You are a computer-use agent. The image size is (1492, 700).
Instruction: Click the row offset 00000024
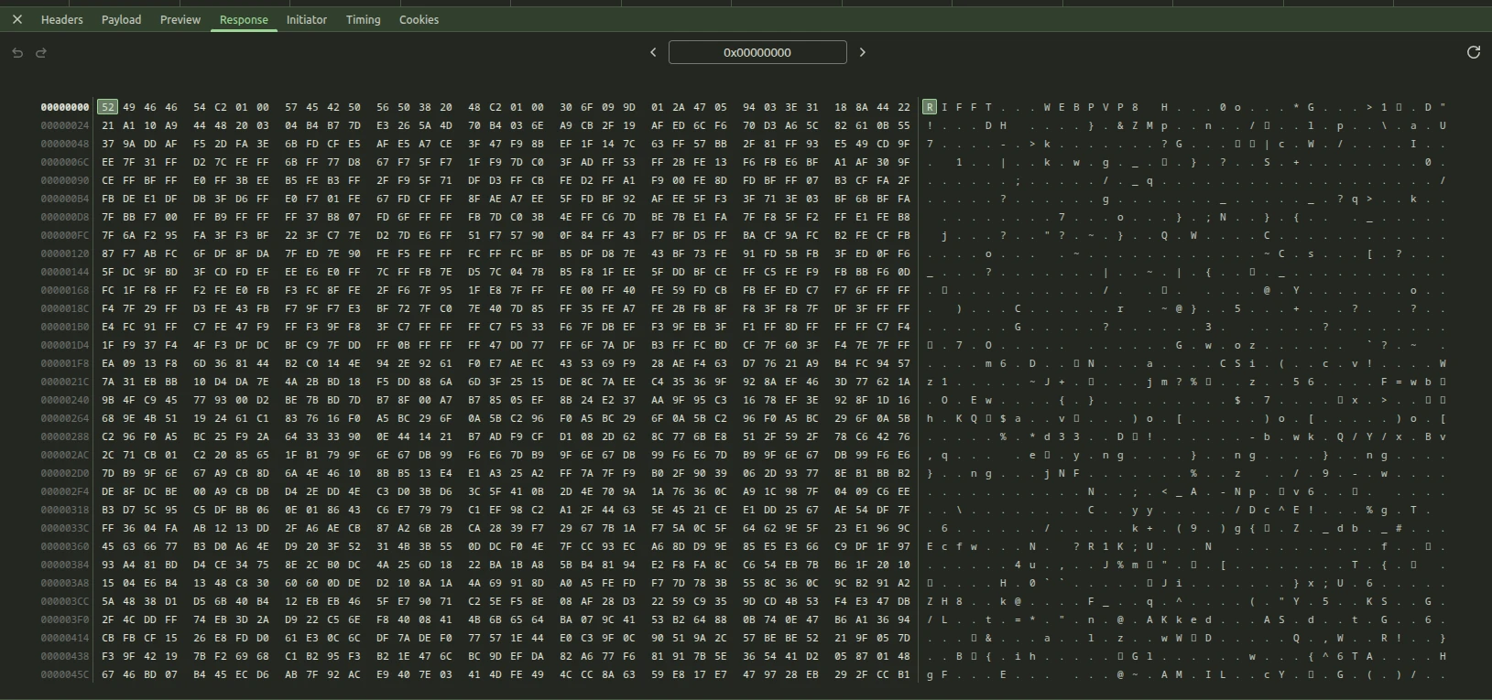pos(64,125)
